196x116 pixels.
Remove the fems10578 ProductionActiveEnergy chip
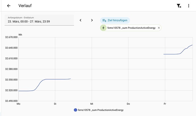(x=159, y=28)
